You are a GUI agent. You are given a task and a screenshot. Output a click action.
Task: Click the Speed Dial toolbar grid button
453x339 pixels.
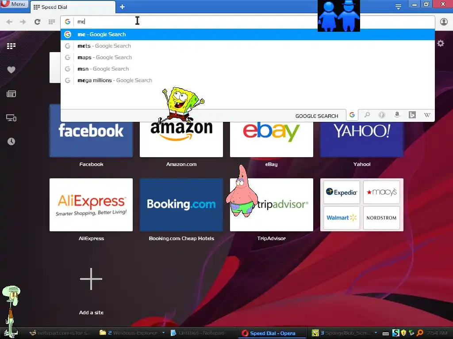(x=52, y=22)
